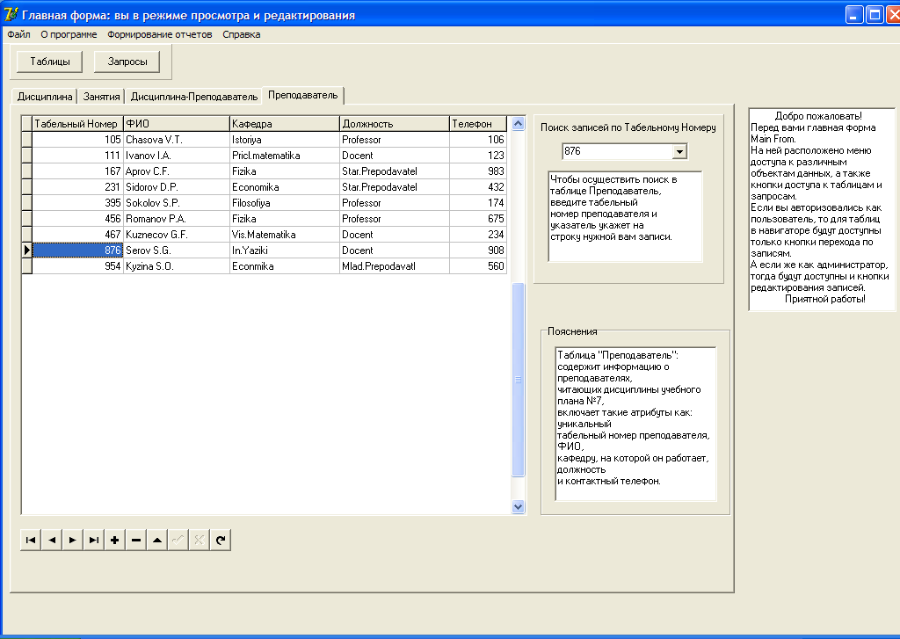Image resolution: width=900 pixels, height=639 pixels.
Task: Click the cancel edit X button
Action: tap(200, 540)
